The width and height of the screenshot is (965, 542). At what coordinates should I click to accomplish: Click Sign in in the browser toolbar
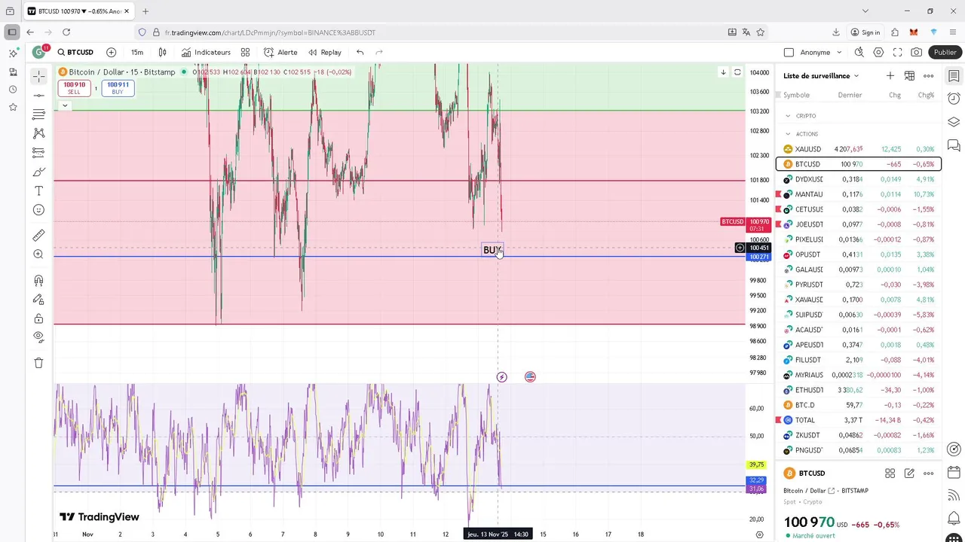click(x=865, y=32)
